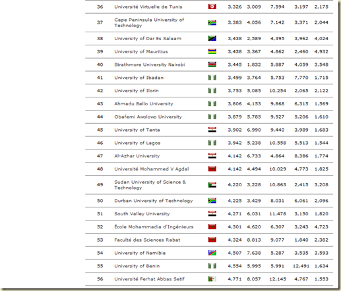Select value 12,491 in University of Benin row

(301, 266)
